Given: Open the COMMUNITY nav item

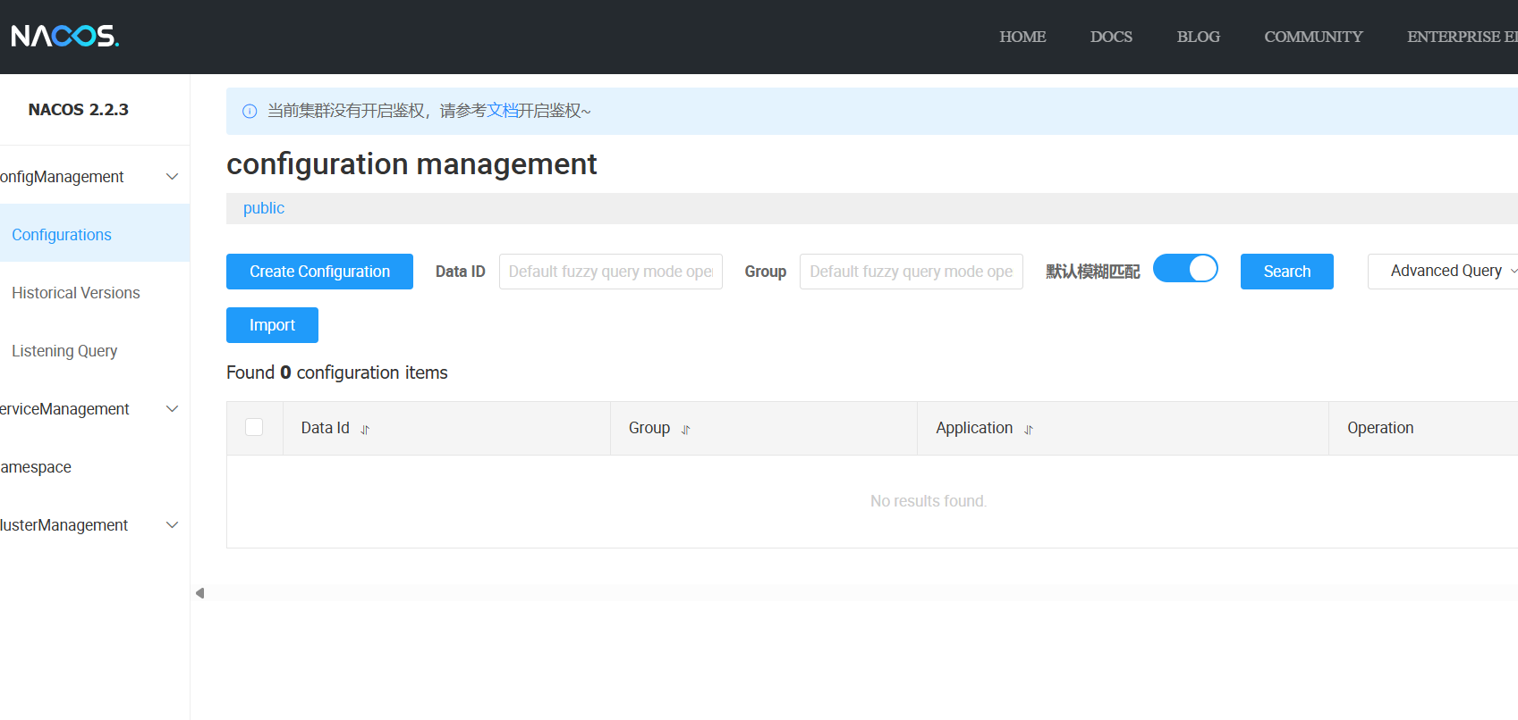Looking at the screenshot, I should [x=1313, y=37].
